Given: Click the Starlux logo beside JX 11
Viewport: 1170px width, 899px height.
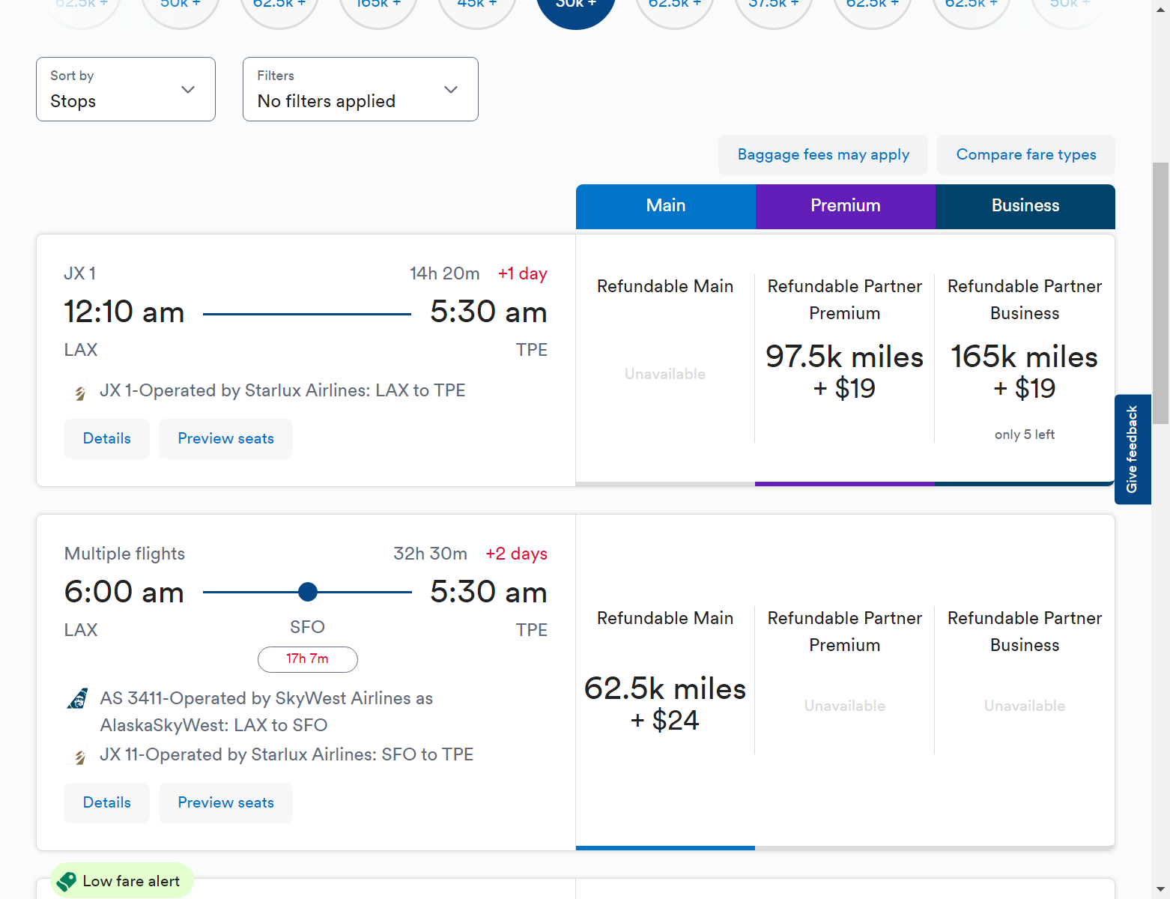Looking at the screenshot, I should click(79, 756).
